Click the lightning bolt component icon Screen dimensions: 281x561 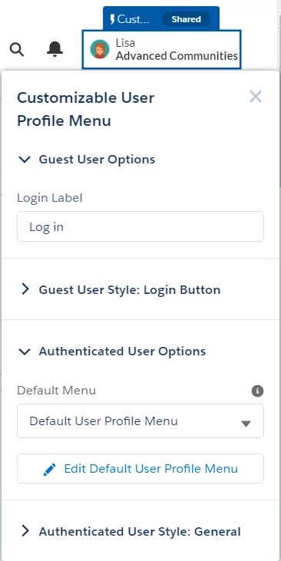tap(112, 19)
